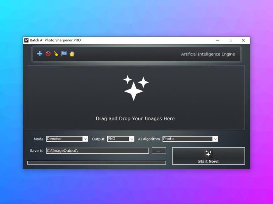The width and height of the screenshot is (273, 204).
Task: Open the Mode dropdown showing Denoise
Action: pyautogui.click(x=67, y=139)
